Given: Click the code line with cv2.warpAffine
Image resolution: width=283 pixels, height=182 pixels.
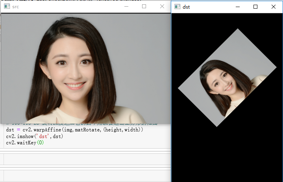Looking at the screenshot, I should pos(74,130).
